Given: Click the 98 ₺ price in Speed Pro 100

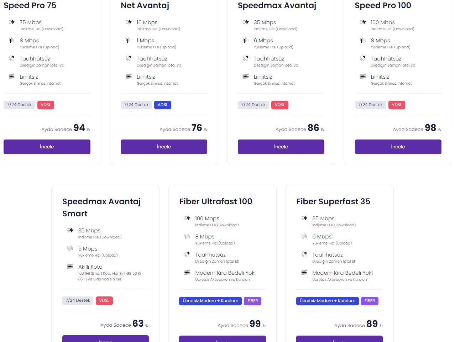Looking at the screenshot, I should coord(433,128).
